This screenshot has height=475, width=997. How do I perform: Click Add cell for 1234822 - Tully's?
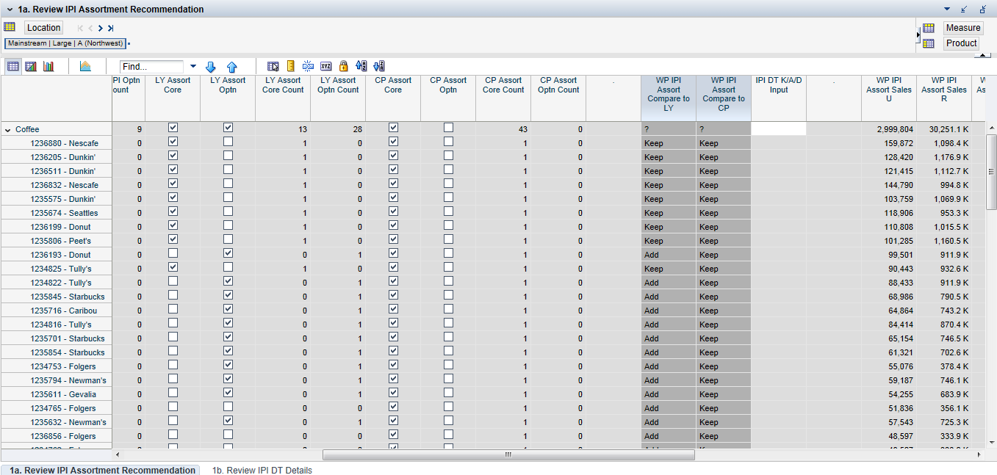pos(669,283)
